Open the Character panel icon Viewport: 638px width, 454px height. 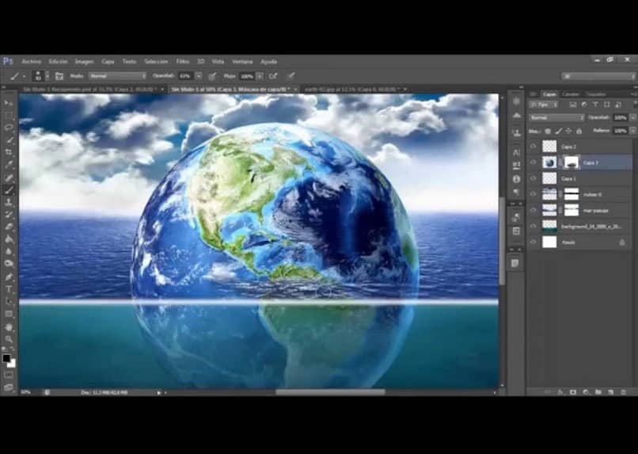[516, 153]
